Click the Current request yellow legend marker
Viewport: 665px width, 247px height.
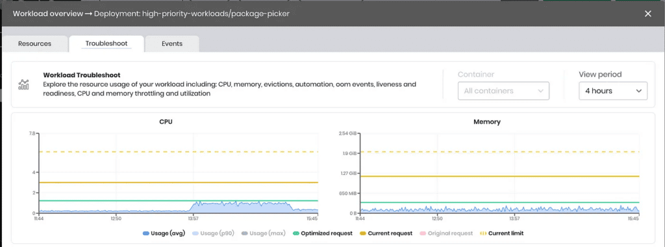pyautogui.click(x=362, y=233)
